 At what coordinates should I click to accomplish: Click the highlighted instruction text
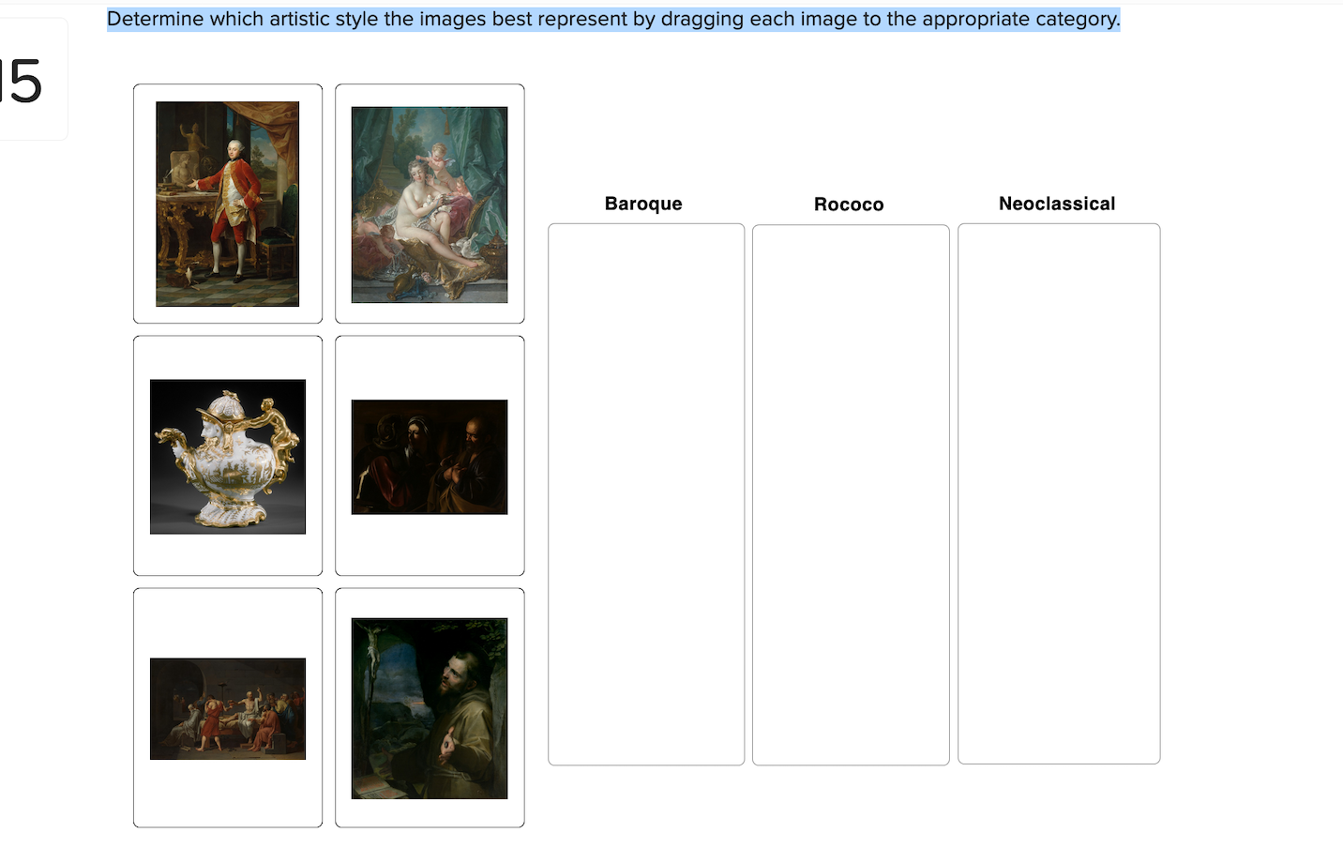click(612, 18)
